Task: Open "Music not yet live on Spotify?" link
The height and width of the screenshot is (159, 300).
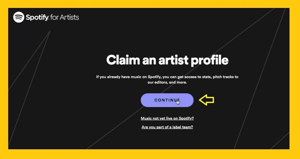Action: coord(167,118)
